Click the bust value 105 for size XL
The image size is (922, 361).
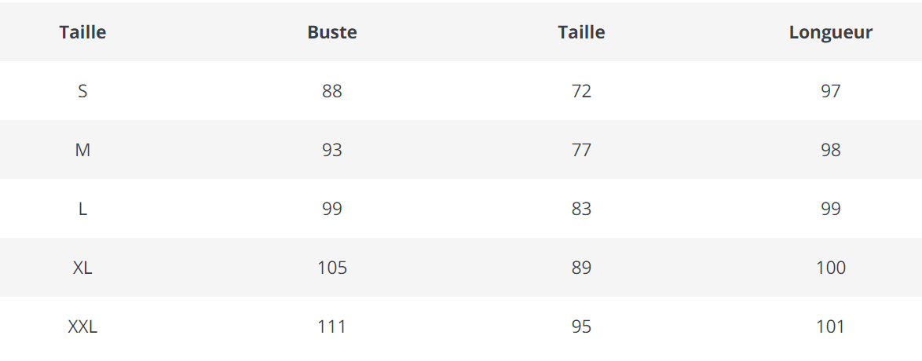(331, 268)
